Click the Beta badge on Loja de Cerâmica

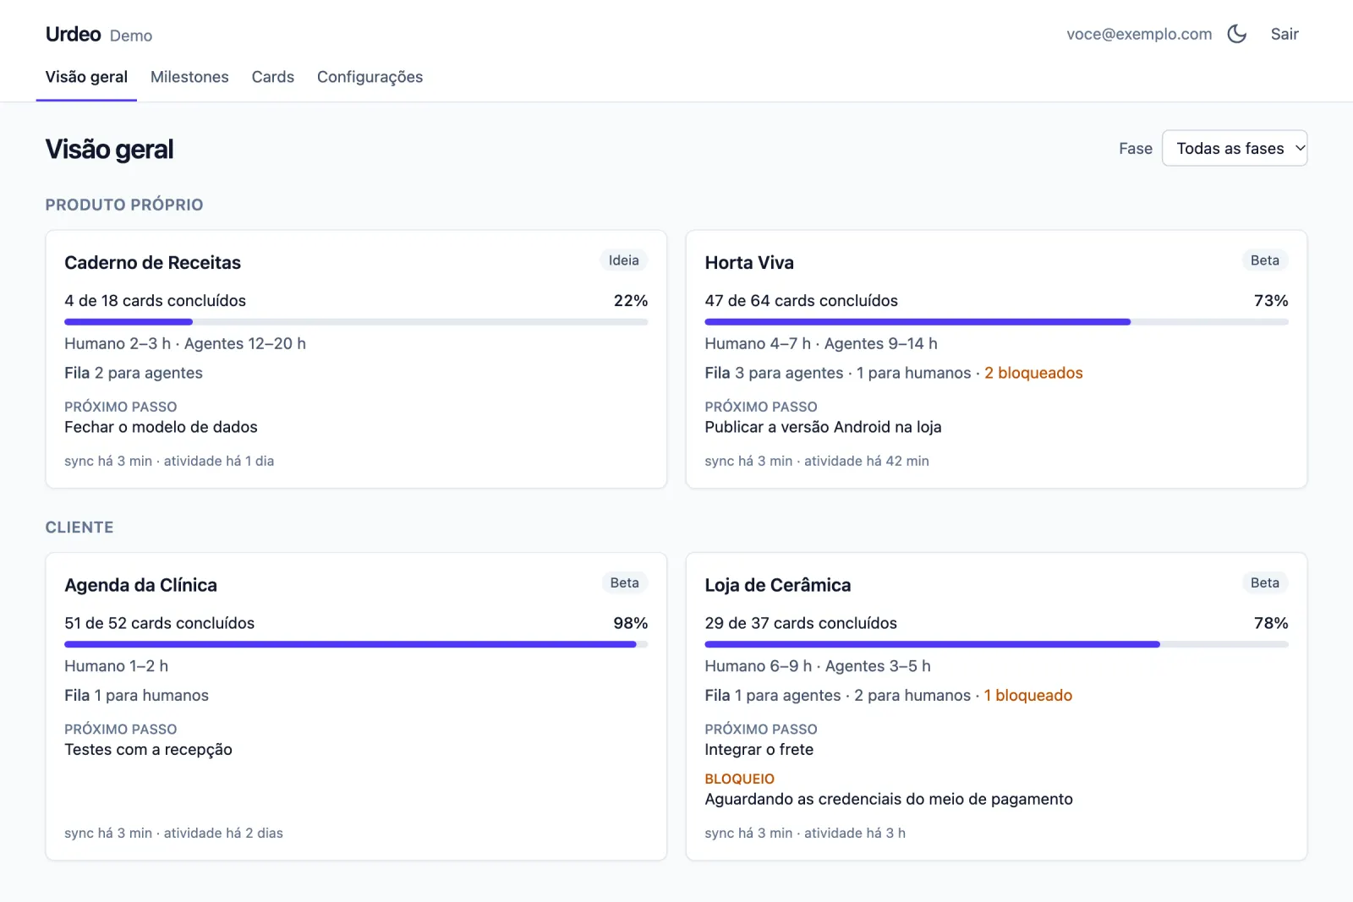(1265, 582)
